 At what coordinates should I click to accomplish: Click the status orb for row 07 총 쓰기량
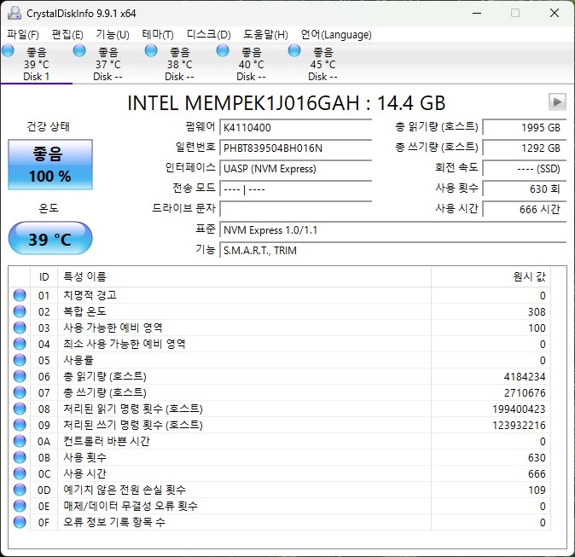20,392
